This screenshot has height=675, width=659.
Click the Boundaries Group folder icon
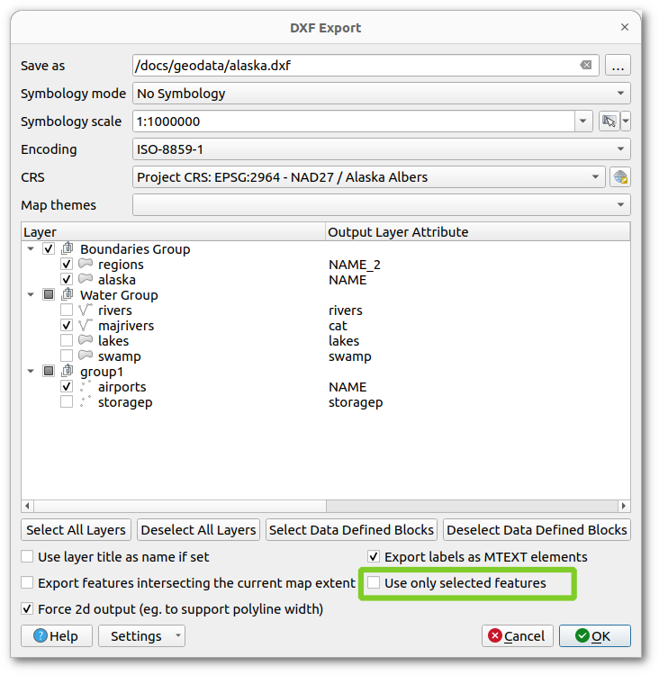pyautogui.click(x=68, y=249)
